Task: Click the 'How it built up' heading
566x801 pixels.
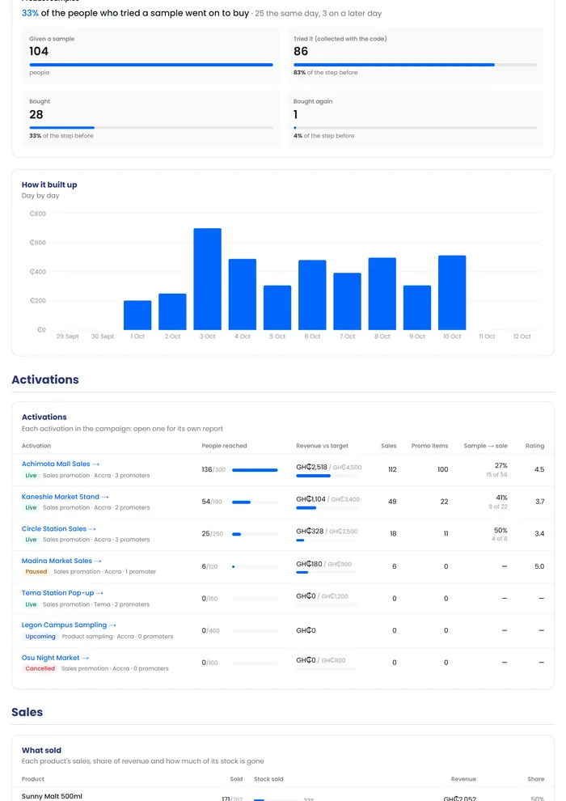Action: point(49,185)
